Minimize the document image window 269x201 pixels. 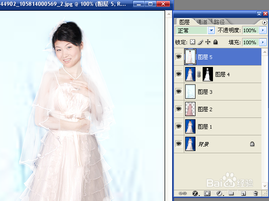139,4
